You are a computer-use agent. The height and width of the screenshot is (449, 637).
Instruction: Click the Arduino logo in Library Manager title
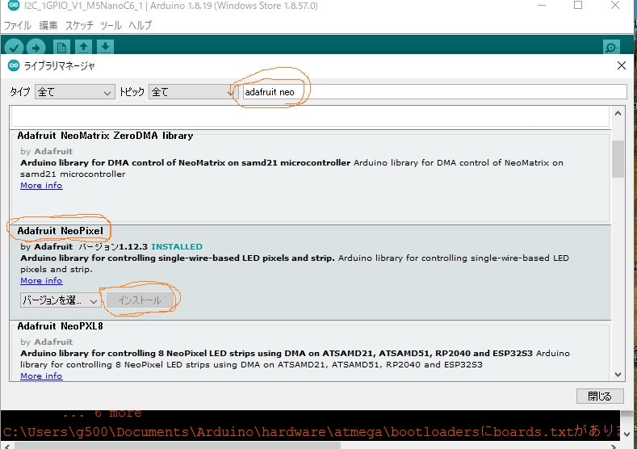click(14, 65)
